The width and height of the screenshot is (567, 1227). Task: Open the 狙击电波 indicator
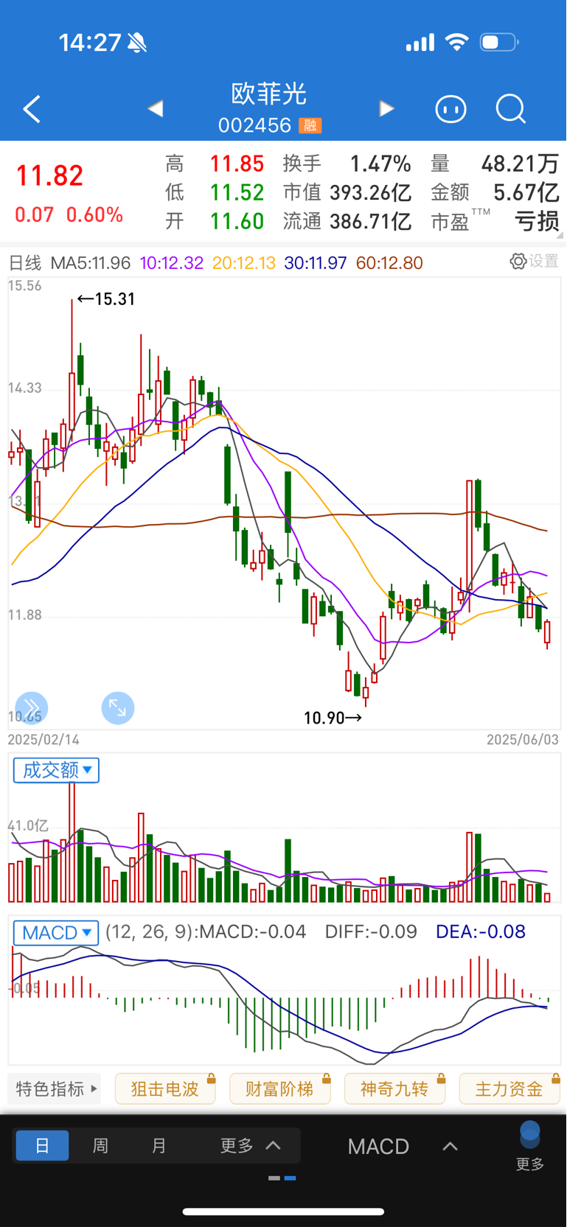(x=165, y=1088)
